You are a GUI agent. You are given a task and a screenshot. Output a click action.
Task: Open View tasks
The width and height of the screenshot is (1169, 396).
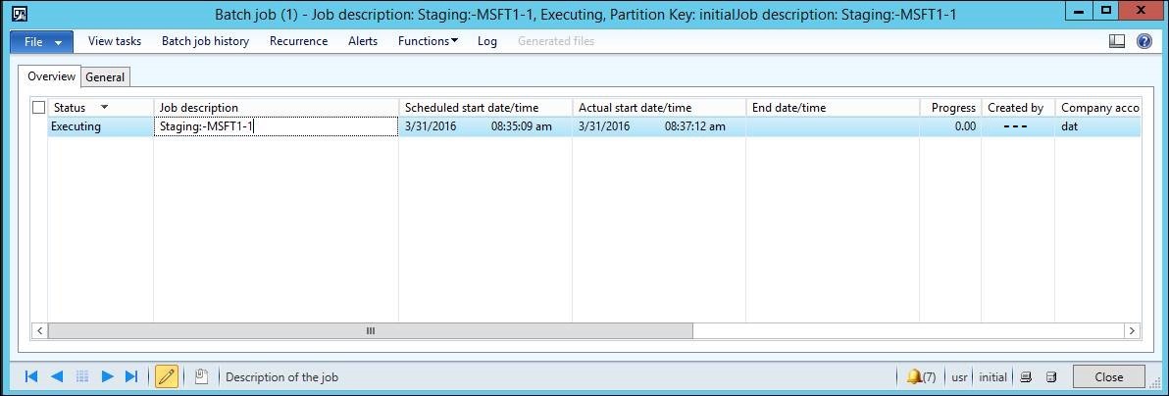click(x=115, y=41)
